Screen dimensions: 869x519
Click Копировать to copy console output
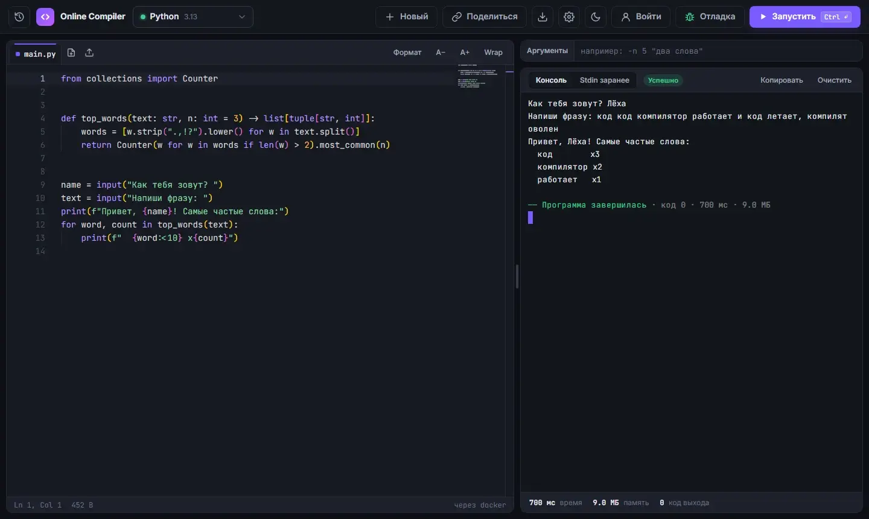781,80
